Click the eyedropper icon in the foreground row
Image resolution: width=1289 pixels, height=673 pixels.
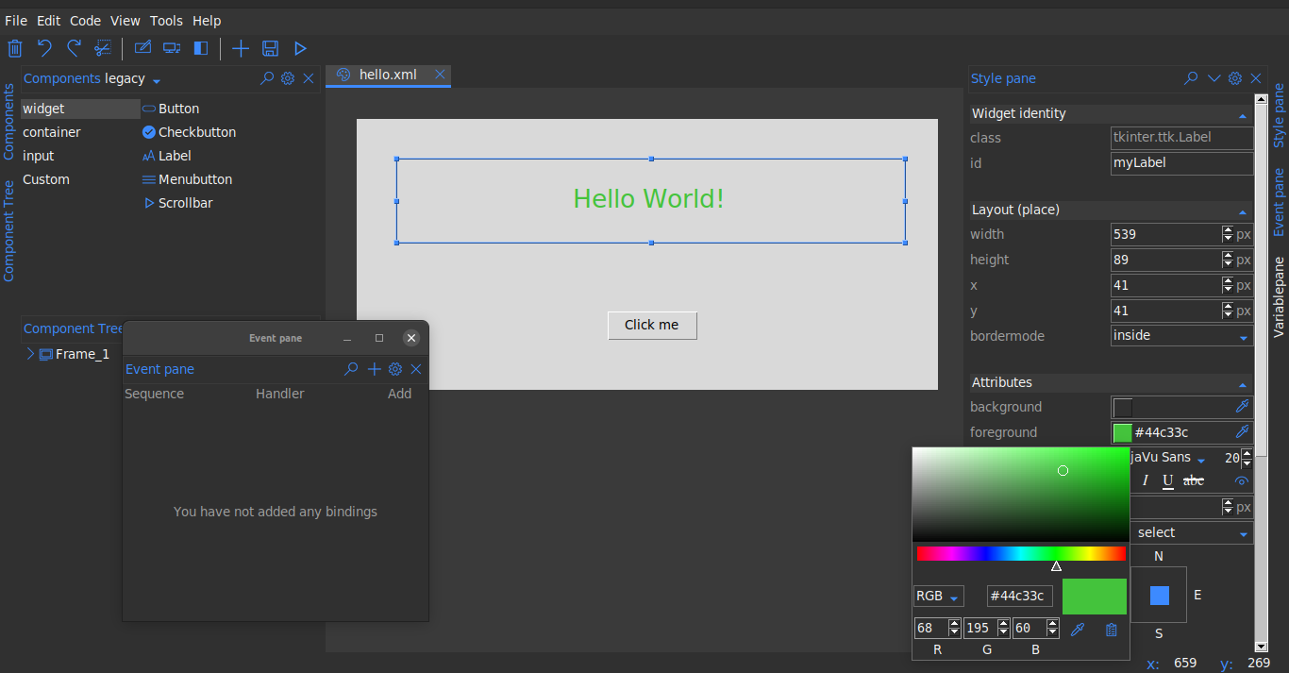(1243, 432)
